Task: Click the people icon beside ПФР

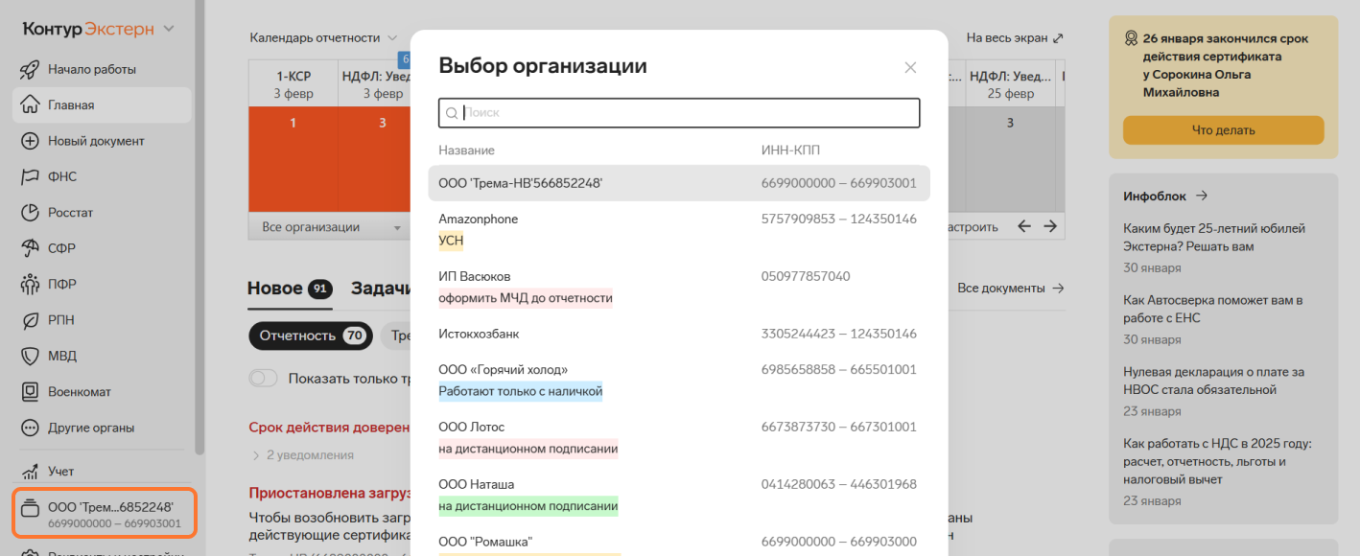Action: (x=30, y=284)
